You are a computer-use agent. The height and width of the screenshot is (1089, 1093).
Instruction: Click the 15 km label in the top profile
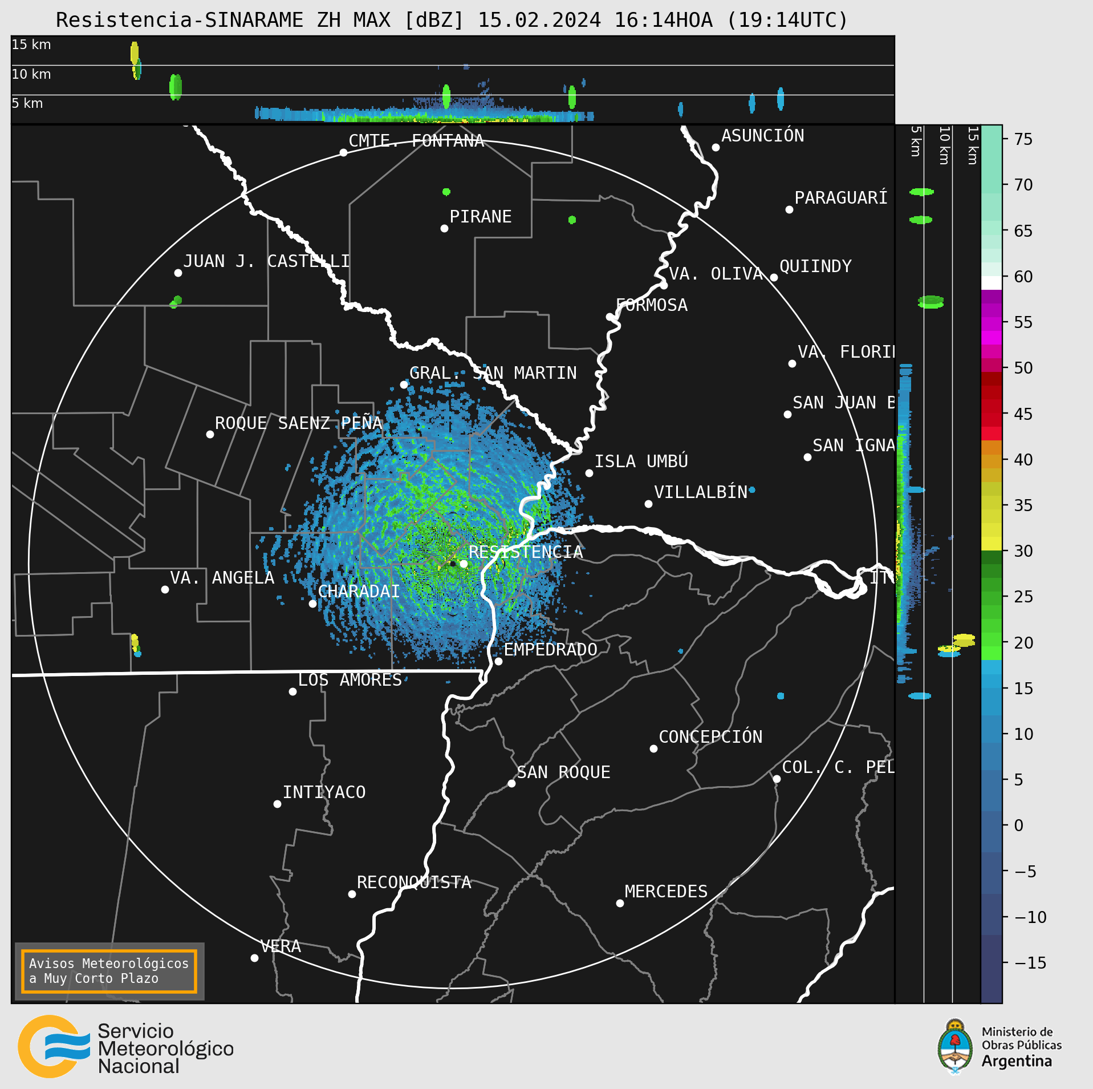click(x=31, y=44)
